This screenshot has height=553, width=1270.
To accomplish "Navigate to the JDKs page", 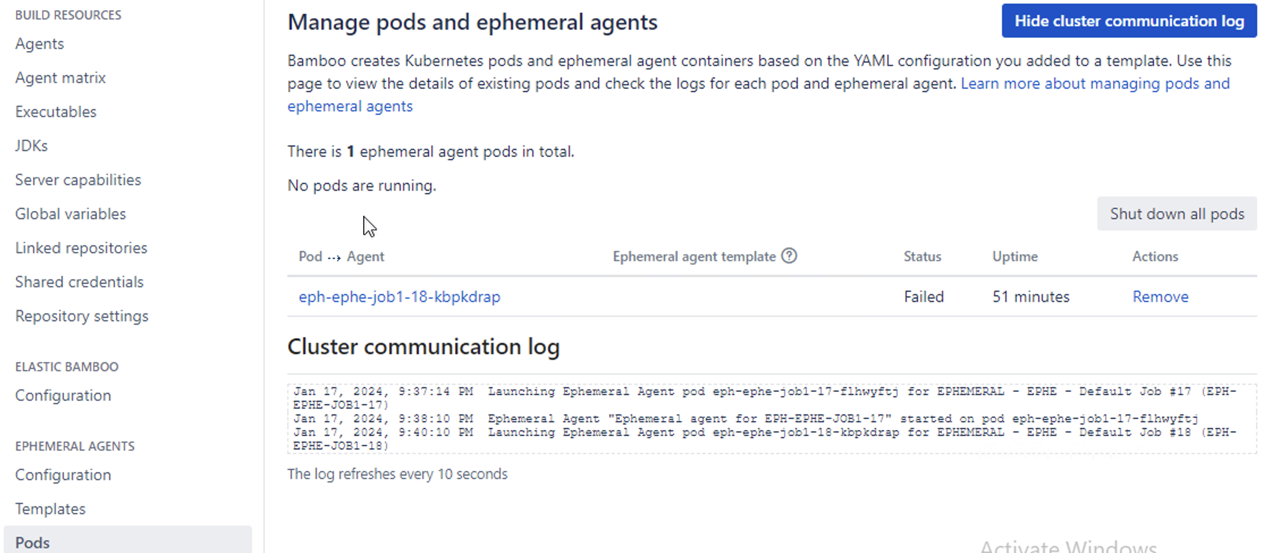I will coord(31,146).
